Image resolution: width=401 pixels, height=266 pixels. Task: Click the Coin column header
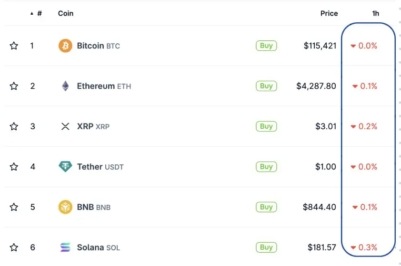[65, 13]
